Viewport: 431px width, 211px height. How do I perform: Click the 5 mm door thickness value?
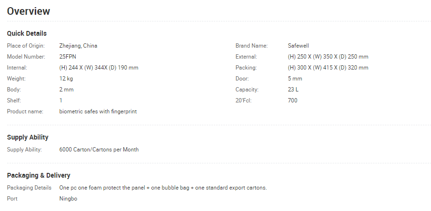[x=295, y=79]
